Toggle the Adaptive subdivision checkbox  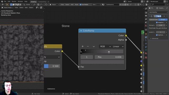157,22
